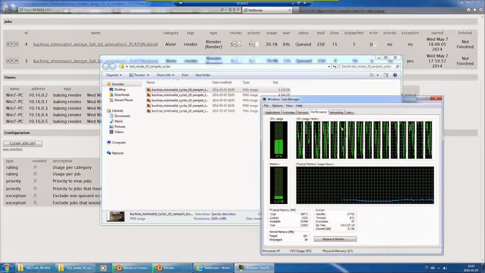Reset job 4 with its R button
The image size is (485, 273).
tap(17, 44)
